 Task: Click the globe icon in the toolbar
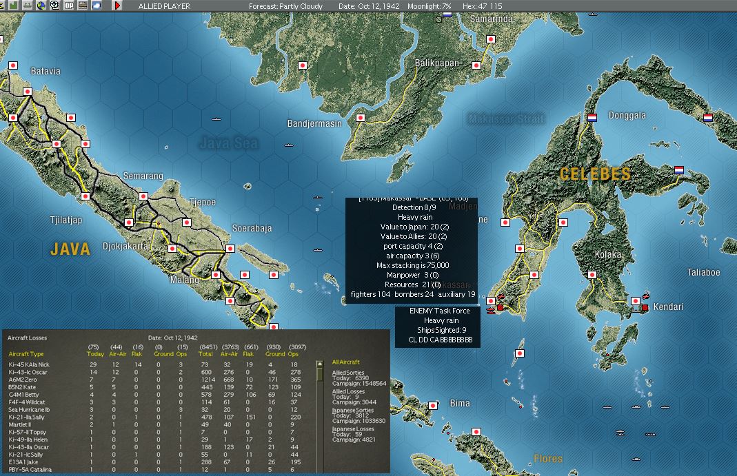click(41, 6)
